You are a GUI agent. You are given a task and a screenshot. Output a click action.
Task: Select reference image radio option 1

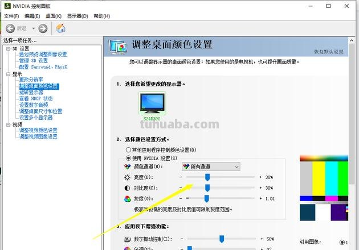[x=342, y=242]
